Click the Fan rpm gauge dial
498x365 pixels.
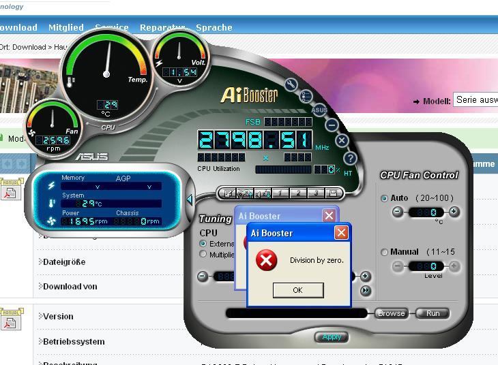point(53,127)
